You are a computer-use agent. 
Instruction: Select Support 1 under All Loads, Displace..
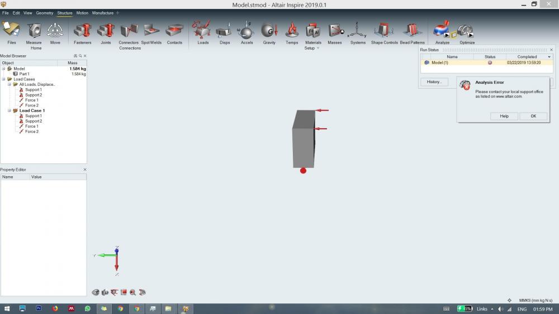click(x=34, y=90)
